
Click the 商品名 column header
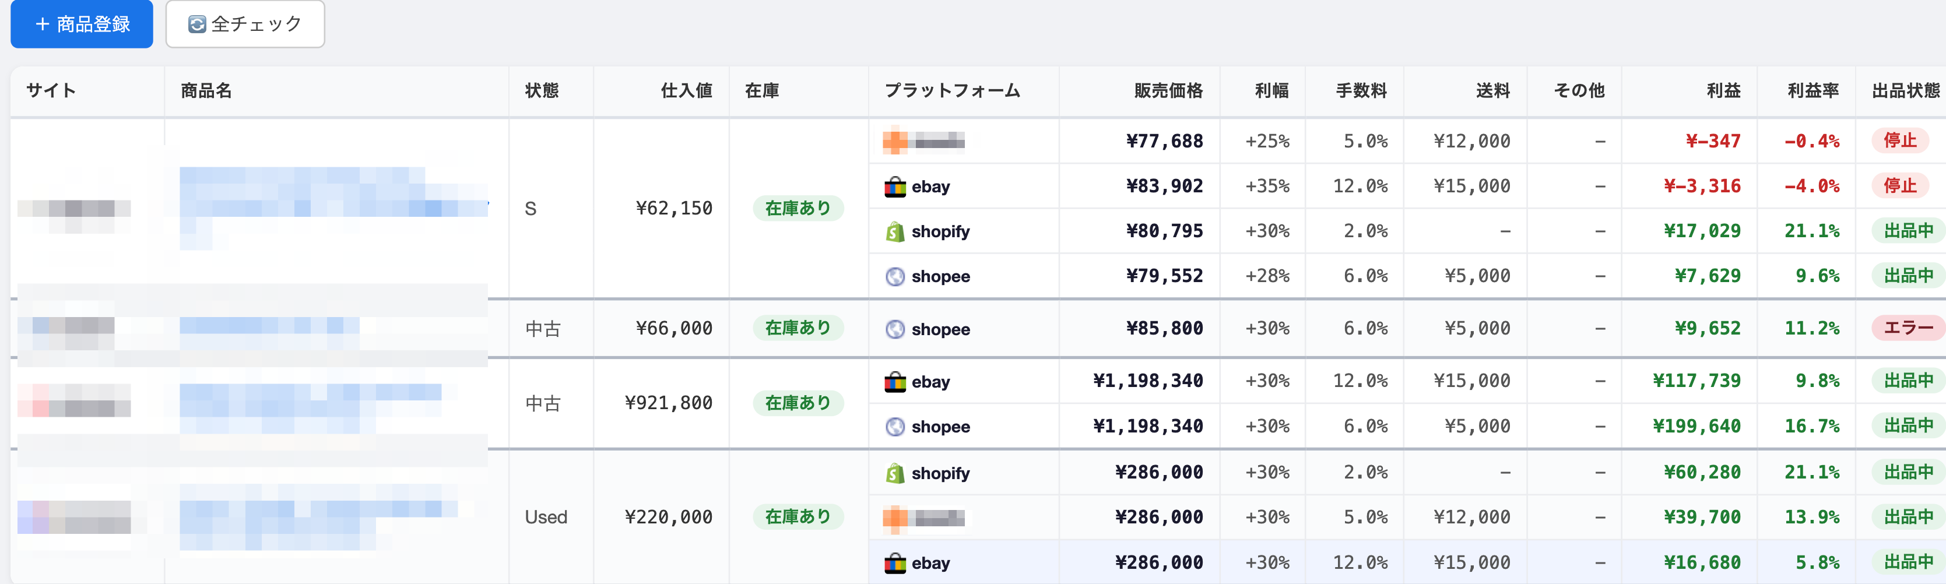tap(206, 91)
